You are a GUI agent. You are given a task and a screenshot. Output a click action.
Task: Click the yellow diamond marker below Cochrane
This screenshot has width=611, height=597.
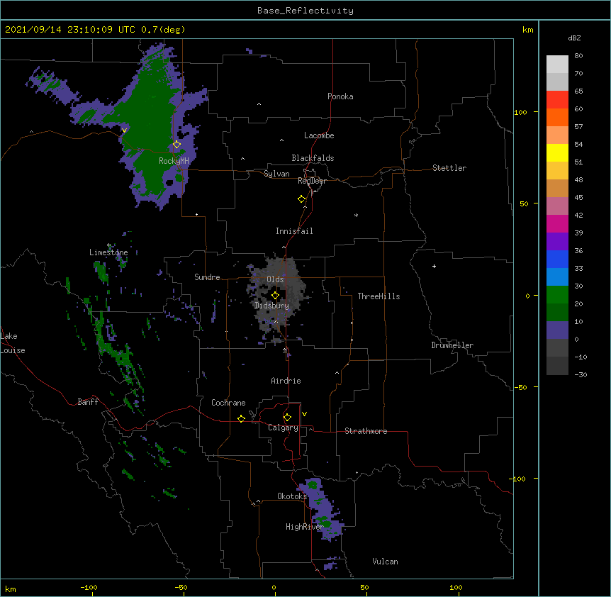click(x=241, y=418)
